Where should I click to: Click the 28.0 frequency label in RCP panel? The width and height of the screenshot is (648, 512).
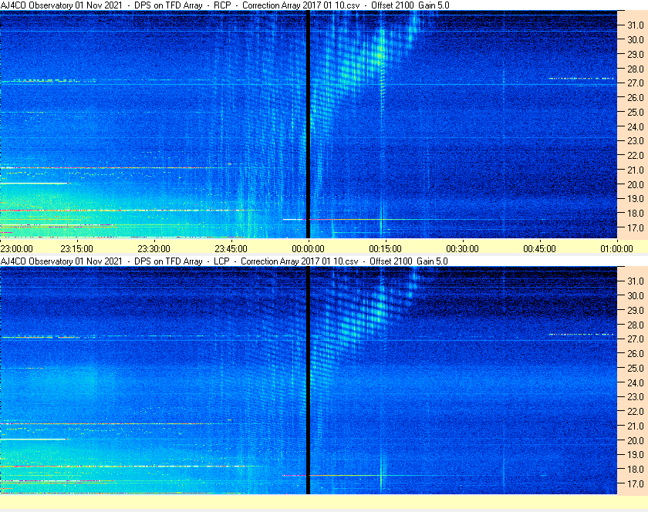636,69
